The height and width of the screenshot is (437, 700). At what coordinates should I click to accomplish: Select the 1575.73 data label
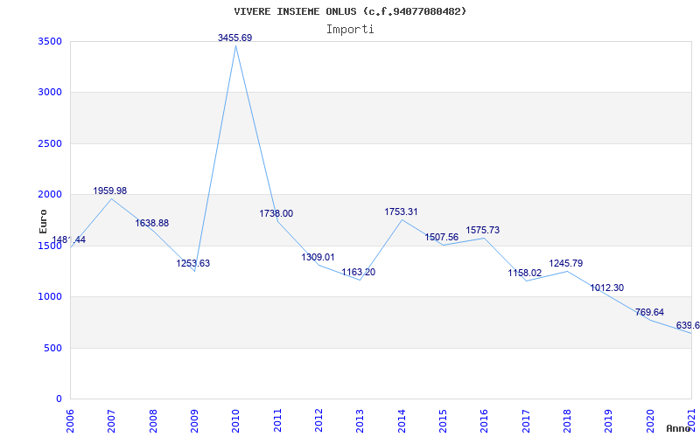[x=483, y=230]
